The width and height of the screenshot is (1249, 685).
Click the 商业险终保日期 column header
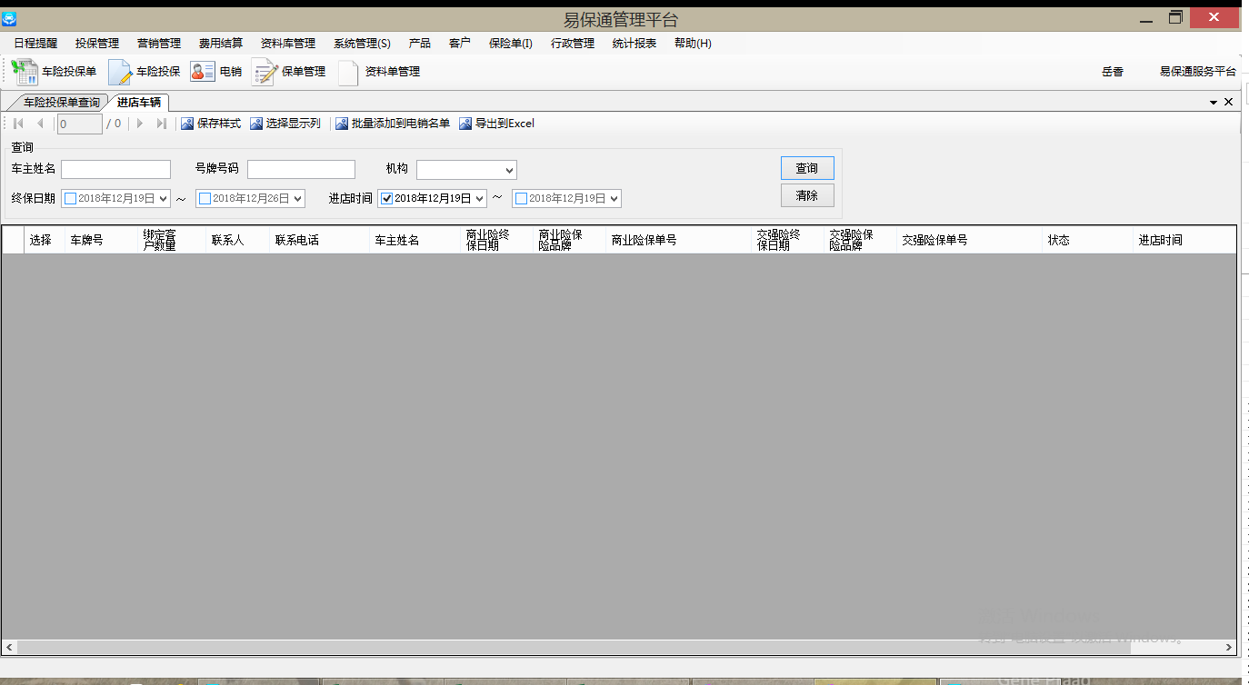(497, 240)
